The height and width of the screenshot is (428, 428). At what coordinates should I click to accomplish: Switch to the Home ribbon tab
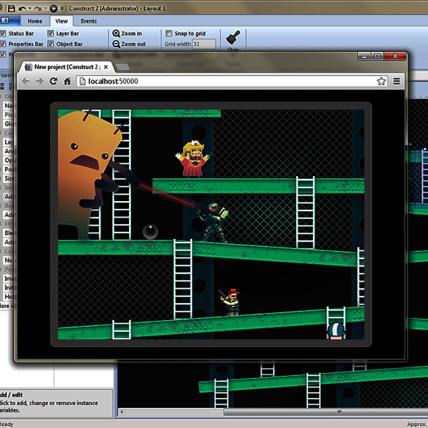pos(35,21)
